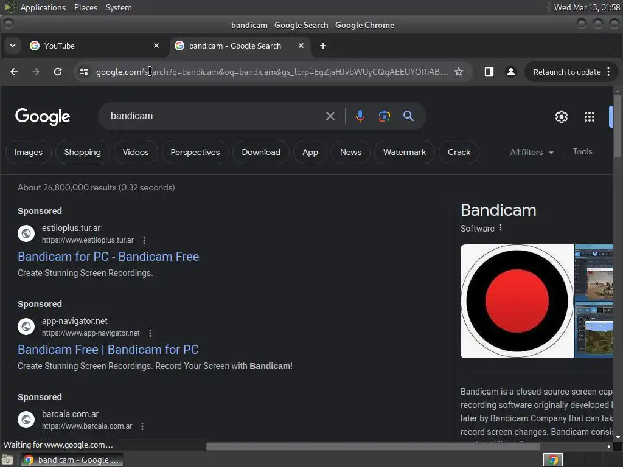Open the new tab plus button
This screenshot has width=623, height=467.
(x=323, y=46)
